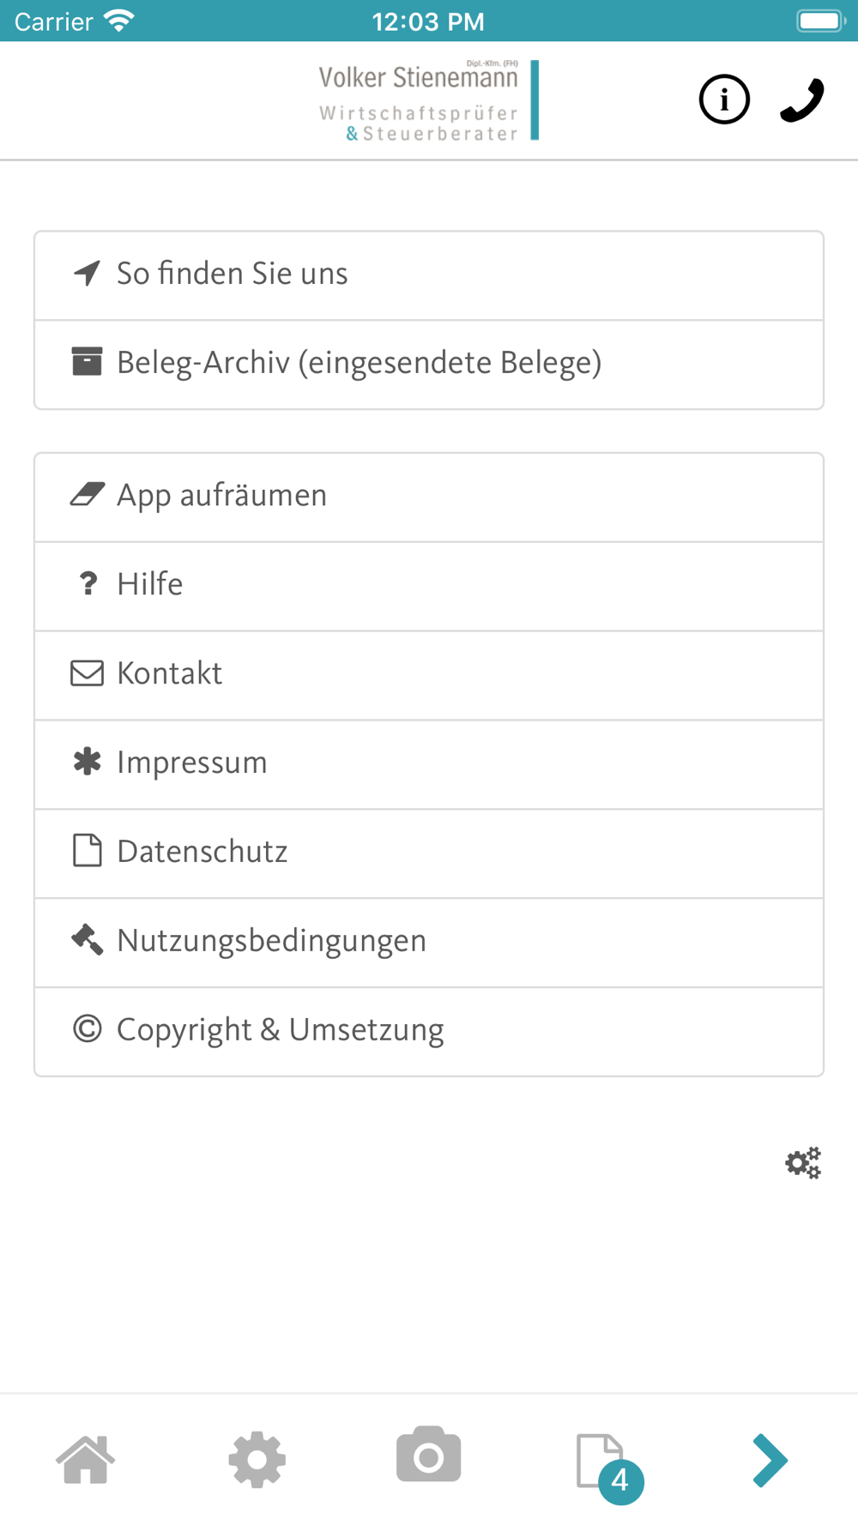
Task: Tap the phone call icon
Action: [802, 99]
